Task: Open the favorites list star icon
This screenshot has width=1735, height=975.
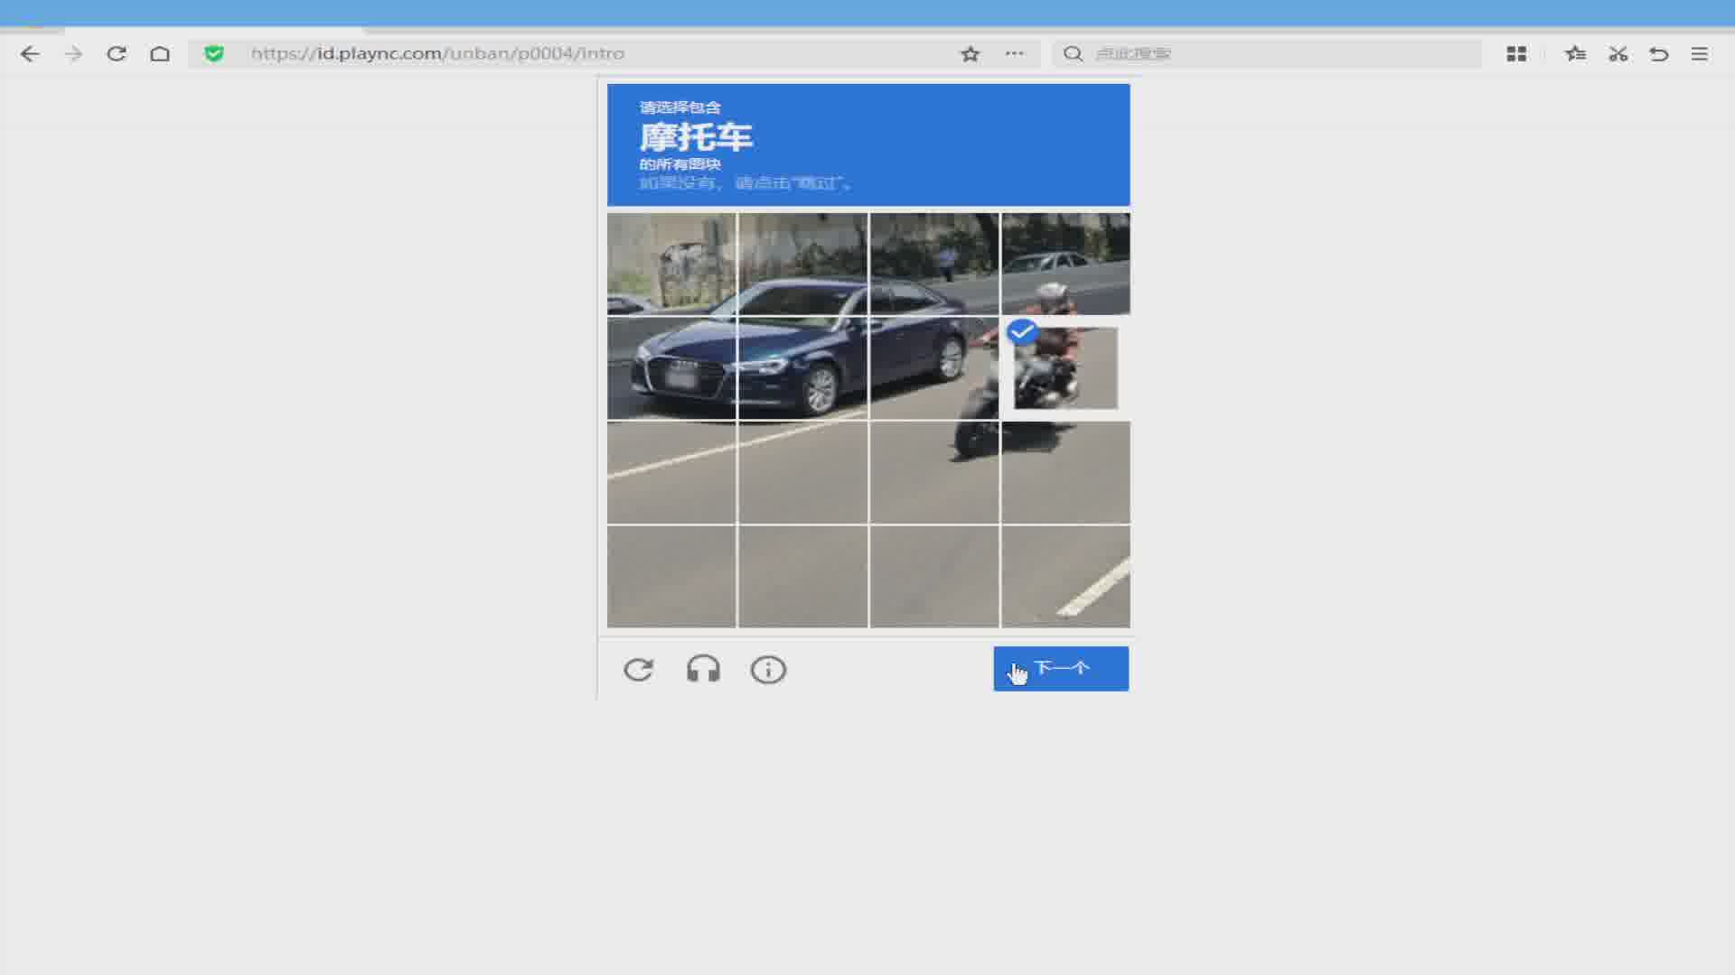Action: [x=1575, y=54]
